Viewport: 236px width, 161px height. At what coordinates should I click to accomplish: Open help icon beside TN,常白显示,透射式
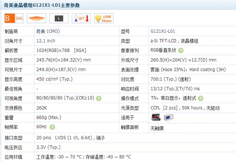(201, 98)
